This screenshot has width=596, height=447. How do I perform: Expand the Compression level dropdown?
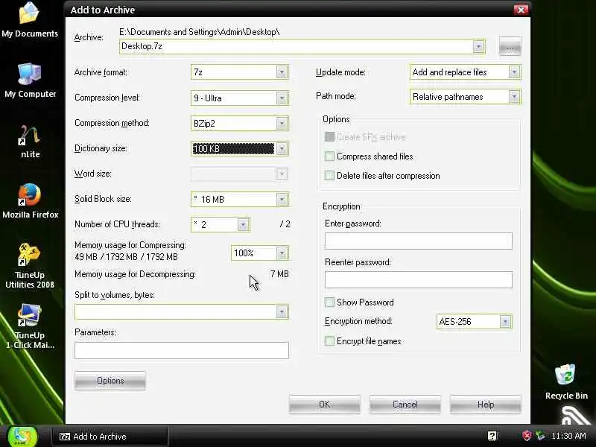pyautogui.click(x=282, y=98)
